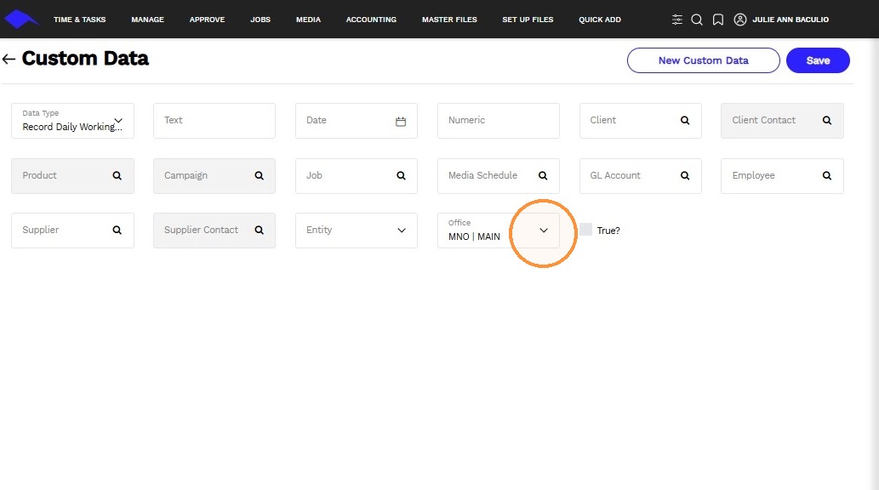The image size is (879, 490).
Task: Click the GL Account search icon
Action: point(685,175)
